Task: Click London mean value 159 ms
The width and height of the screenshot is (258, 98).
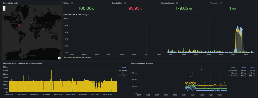Action: [244, 70]
